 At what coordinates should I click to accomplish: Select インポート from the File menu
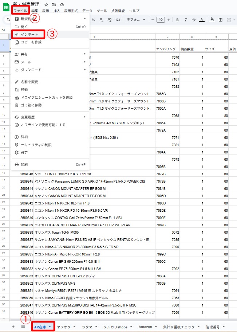[x=29, y=34]
